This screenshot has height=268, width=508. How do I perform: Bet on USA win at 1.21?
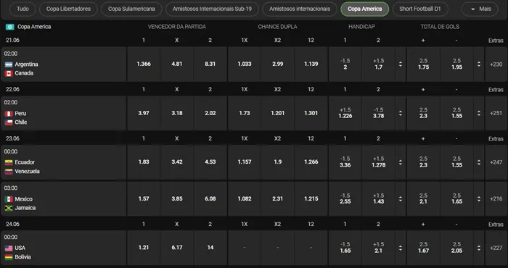point(144,248)
